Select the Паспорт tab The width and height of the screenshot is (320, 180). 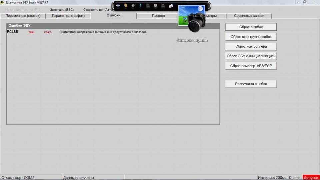pyautogui.click(x=158, y=16)
